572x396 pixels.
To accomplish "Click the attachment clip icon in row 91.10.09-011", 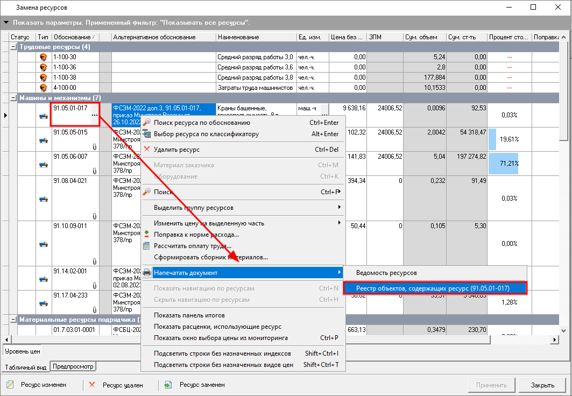I will coord(95,261).
